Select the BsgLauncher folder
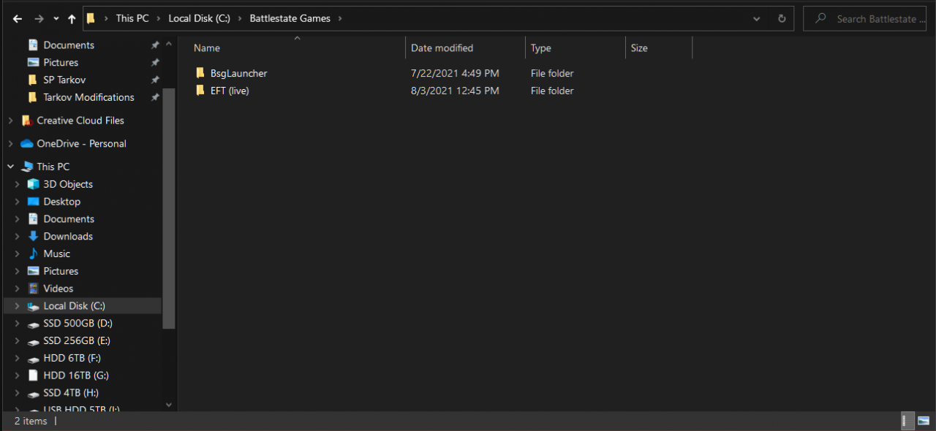This screenshot has height=431, width=936. click(238, 73)
